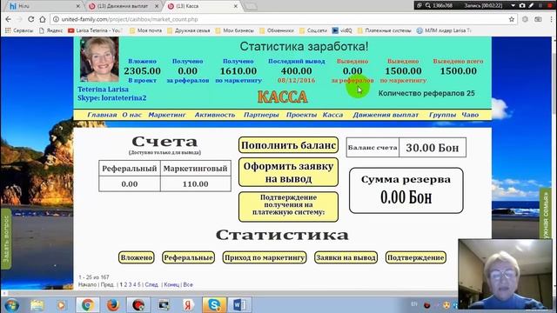Open Firefox from the taskbar

point(113,305)
